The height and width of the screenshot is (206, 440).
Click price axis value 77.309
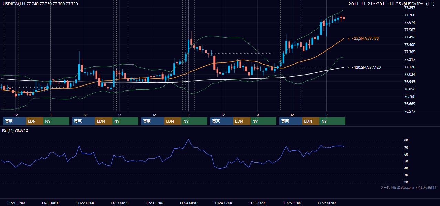[409, 52]
